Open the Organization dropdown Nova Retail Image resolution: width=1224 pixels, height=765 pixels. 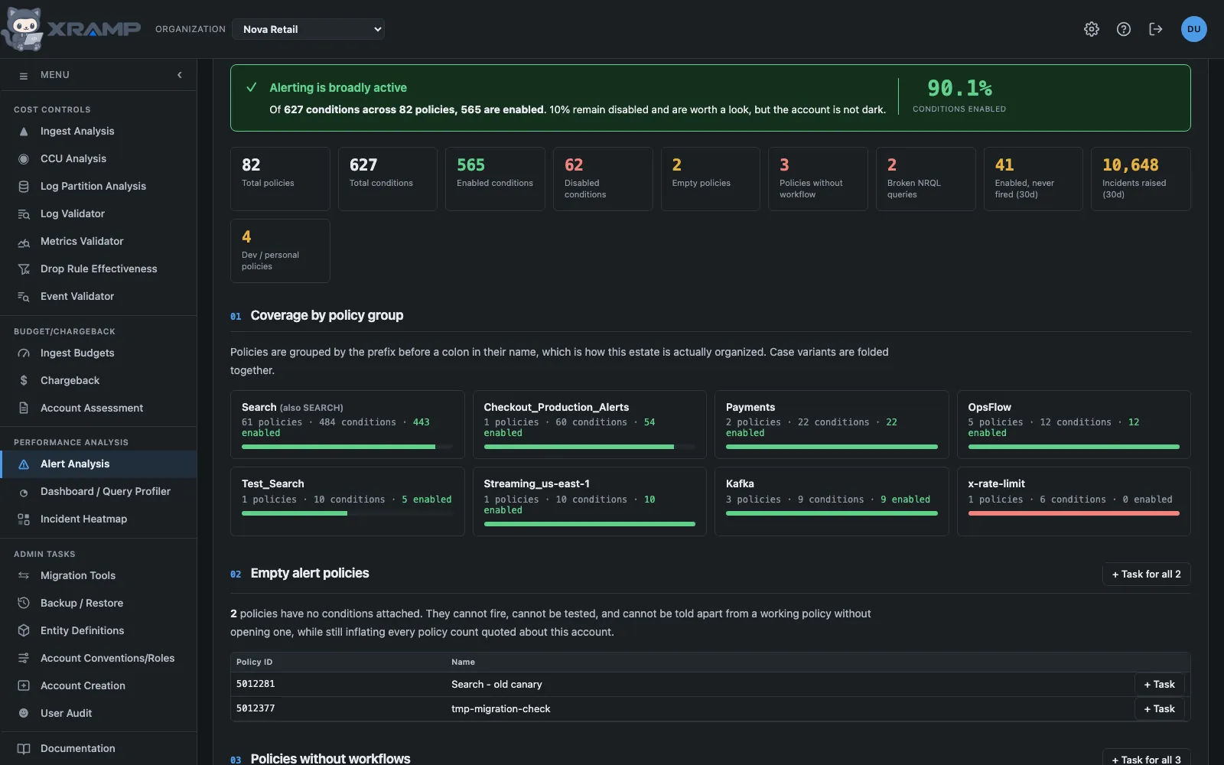tap(308, 29)
